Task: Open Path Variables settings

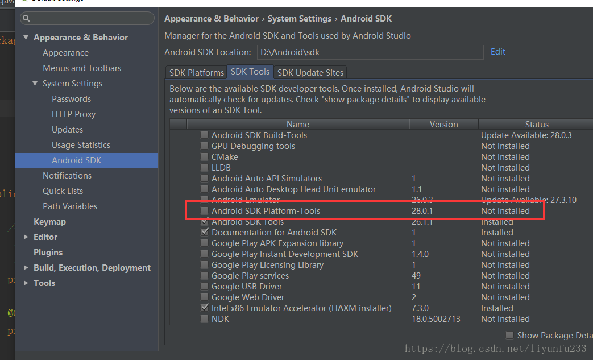Action: 70,206
